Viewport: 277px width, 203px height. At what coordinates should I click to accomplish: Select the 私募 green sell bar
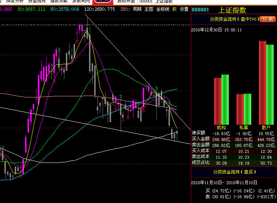pyautogui.click(x=248, y=109)
